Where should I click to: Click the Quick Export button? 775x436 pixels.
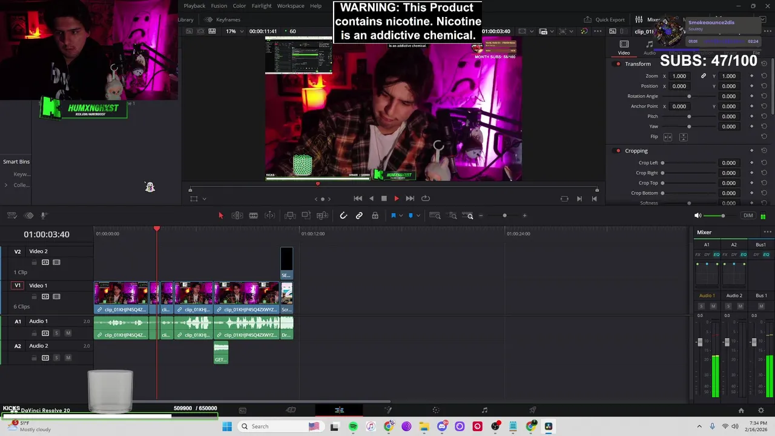point(604,19)
